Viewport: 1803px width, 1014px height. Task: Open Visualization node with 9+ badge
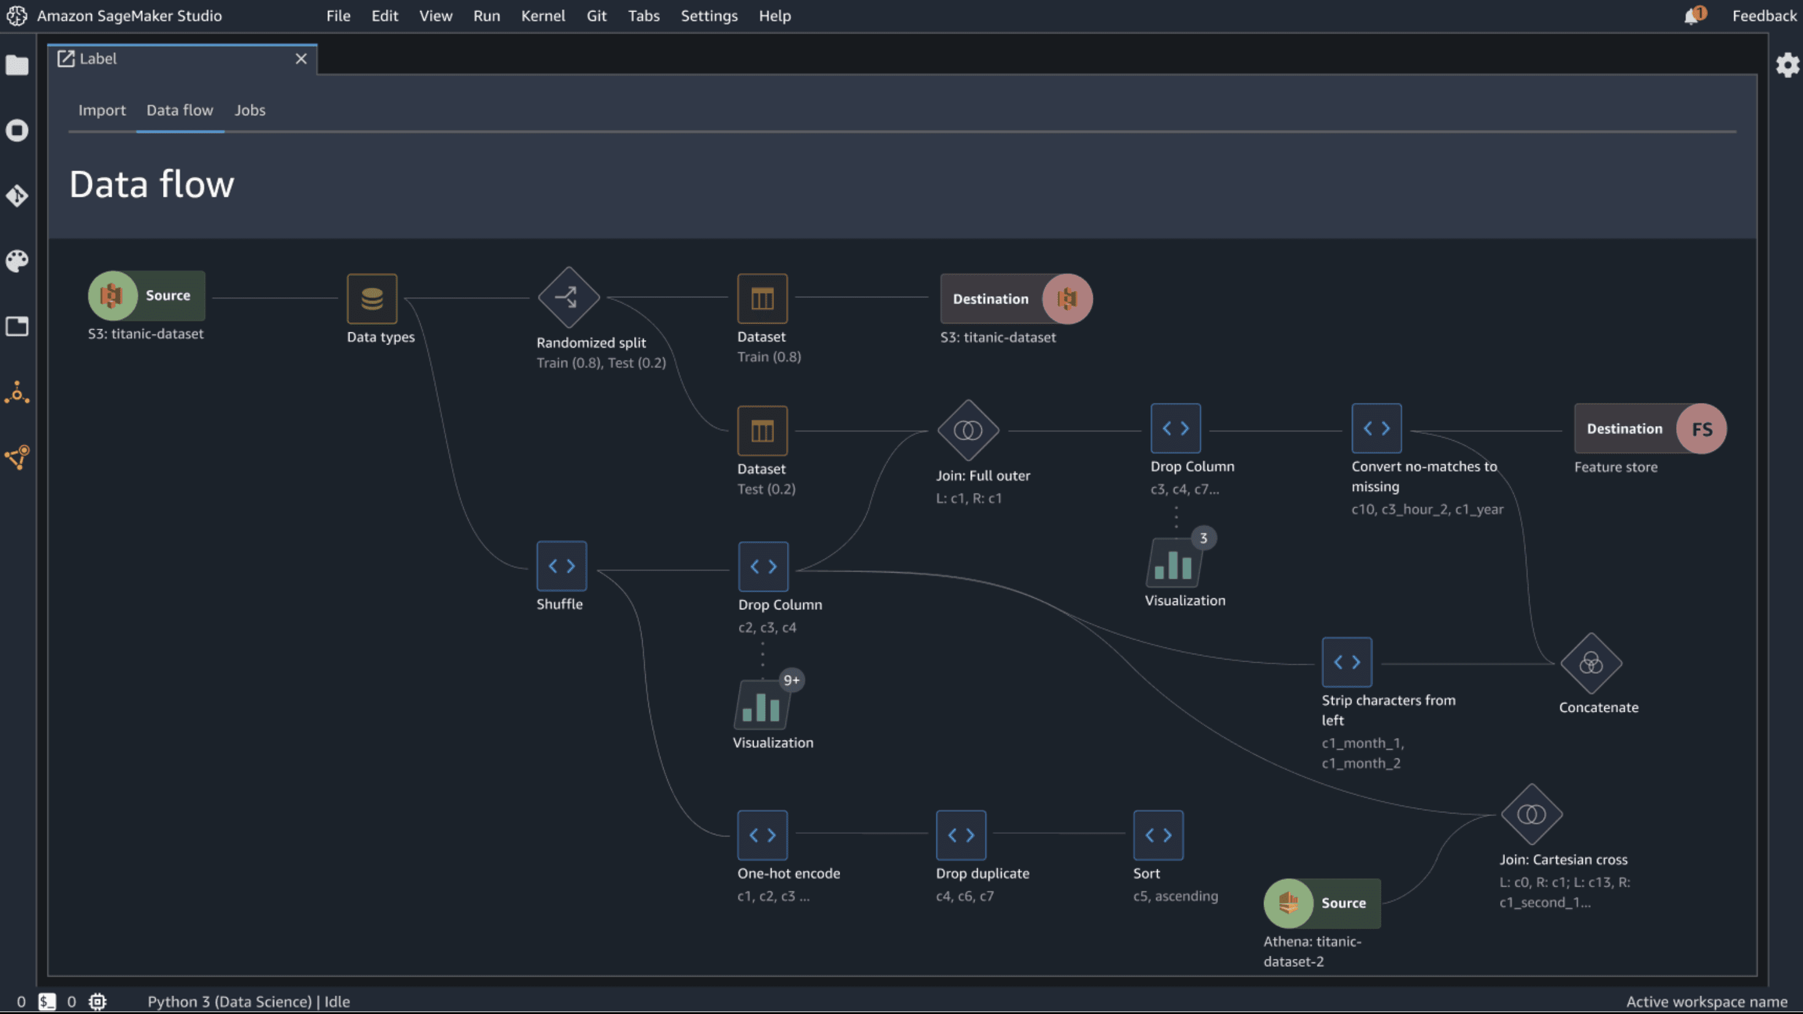tap(762, 706)
